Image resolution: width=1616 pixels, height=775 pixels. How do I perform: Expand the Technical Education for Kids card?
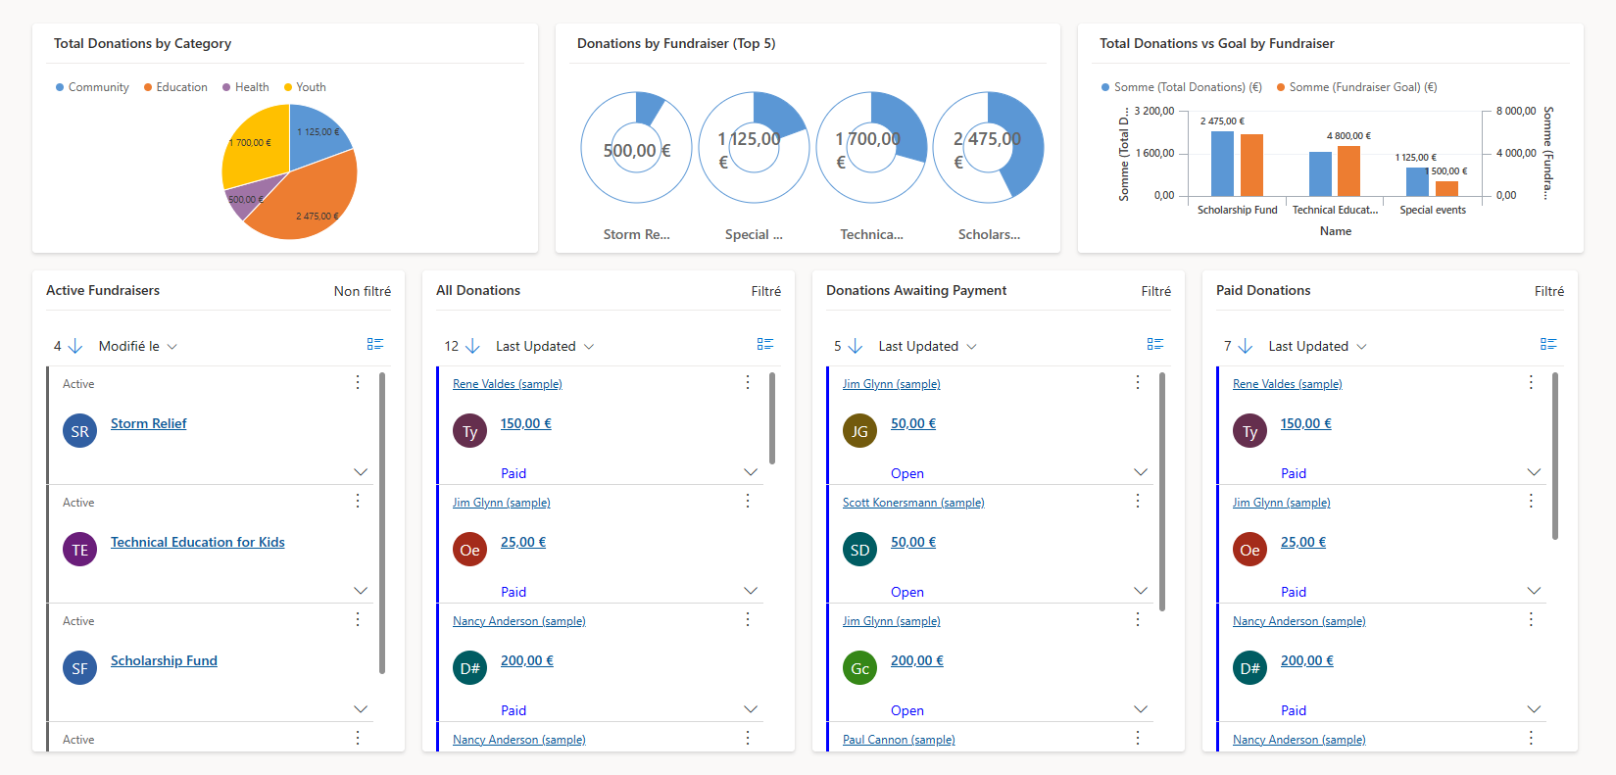[x=360, y=590]
